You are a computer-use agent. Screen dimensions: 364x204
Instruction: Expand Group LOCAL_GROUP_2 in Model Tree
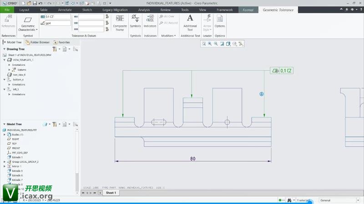click(4, 162)
